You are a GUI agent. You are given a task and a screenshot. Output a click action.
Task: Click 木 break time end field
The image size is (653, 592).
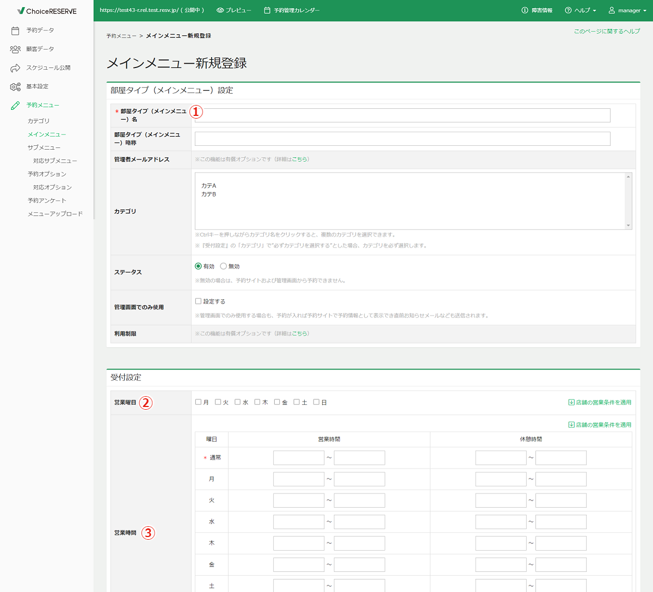(x=561, y=543)
